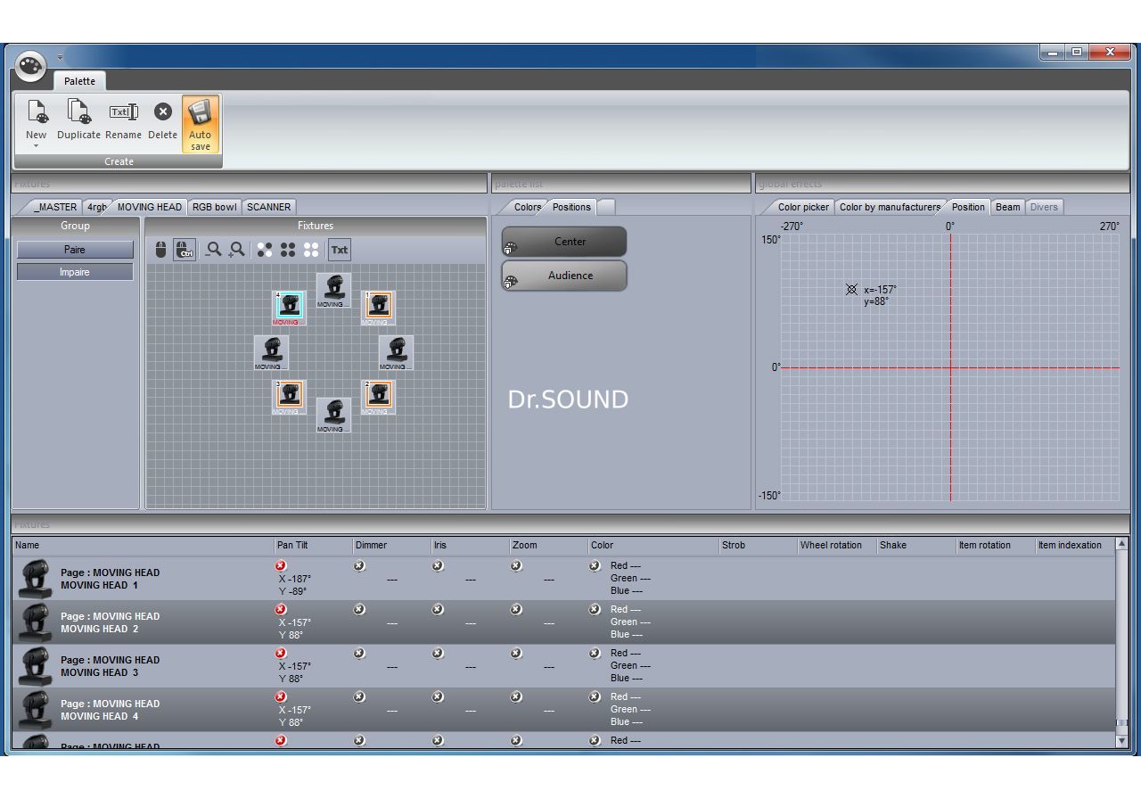This screenshot has width=1141, height=799.
Task: Click the all-white four dots selection icon
Action: pos(311,250)
